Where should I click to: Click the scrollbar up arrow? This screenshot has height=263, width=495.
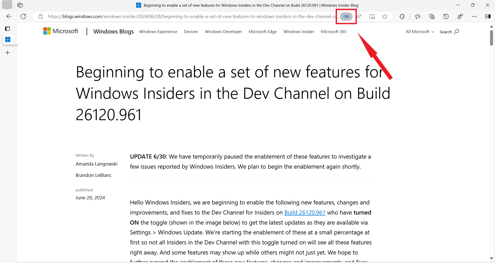point(491,27)
